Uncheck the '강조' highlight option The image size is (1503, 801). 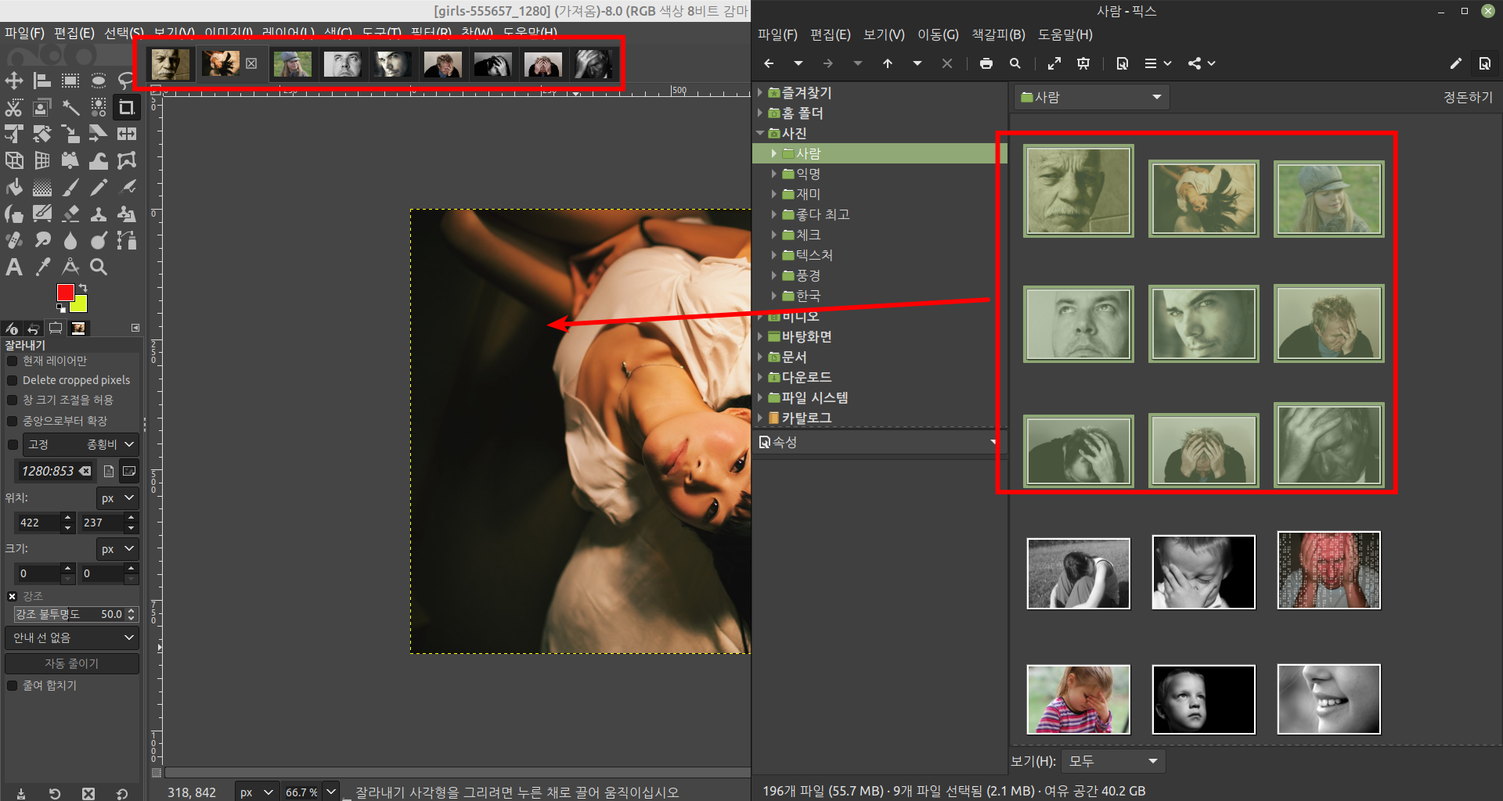coord(13,596)
